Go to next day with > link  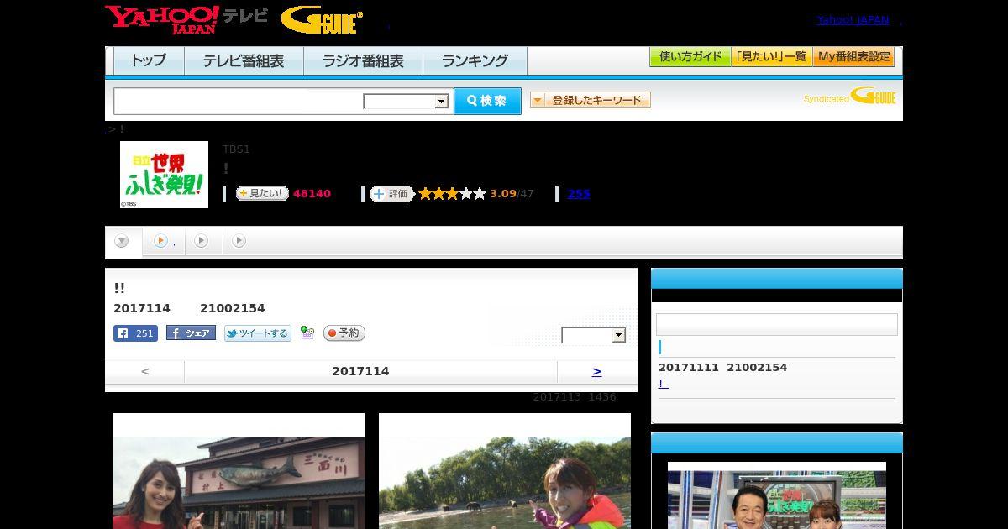[x=596, y=371]
